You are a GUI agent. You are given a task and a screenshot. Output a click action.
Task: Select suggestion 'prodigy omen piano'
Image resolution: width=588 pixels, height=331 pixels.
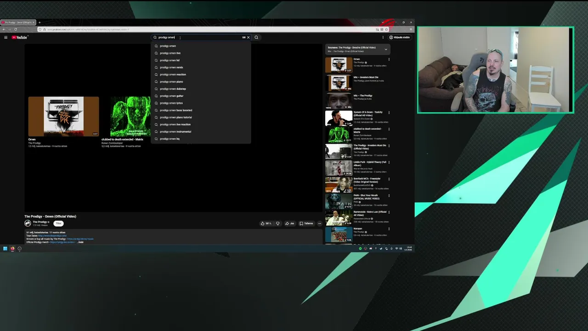click(201, 81)
